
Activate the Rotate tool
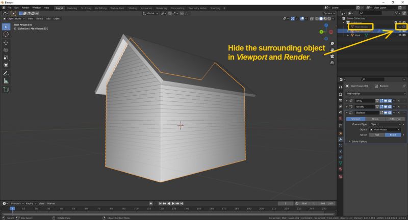click(6, 50)
